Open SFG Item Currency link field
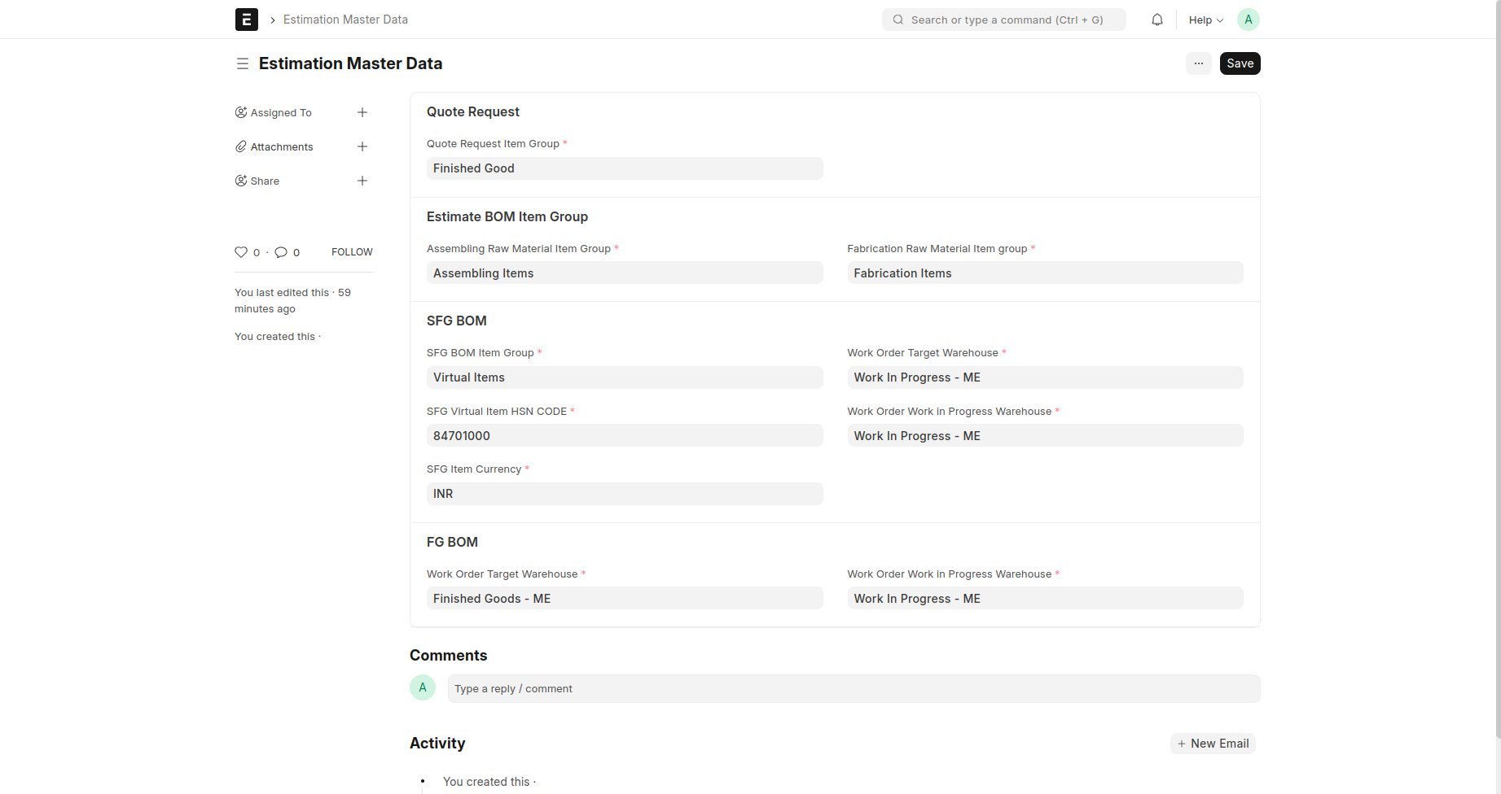This screenshot has width=1501, height=794. tap(624, 494)
